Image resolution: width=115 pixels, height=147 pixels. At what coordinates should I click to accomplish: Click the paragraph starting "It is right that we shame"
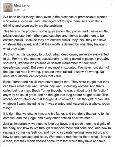pos(56,116)
